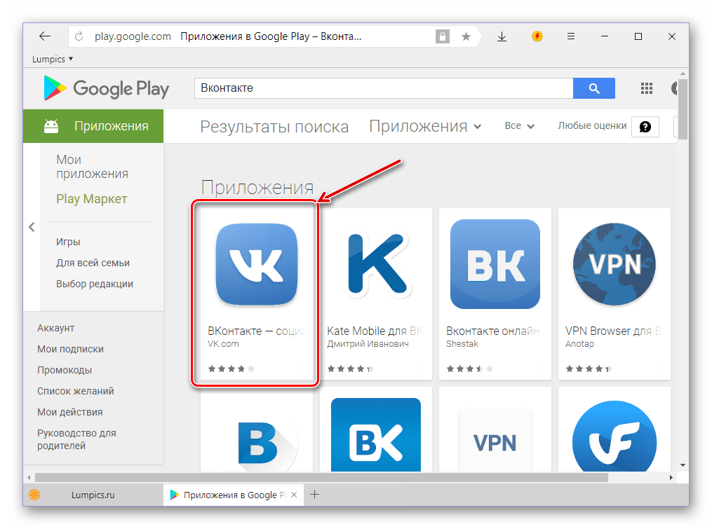Click Android icon in Приложения header
The image size is (712, 529).
pos(51,126)
